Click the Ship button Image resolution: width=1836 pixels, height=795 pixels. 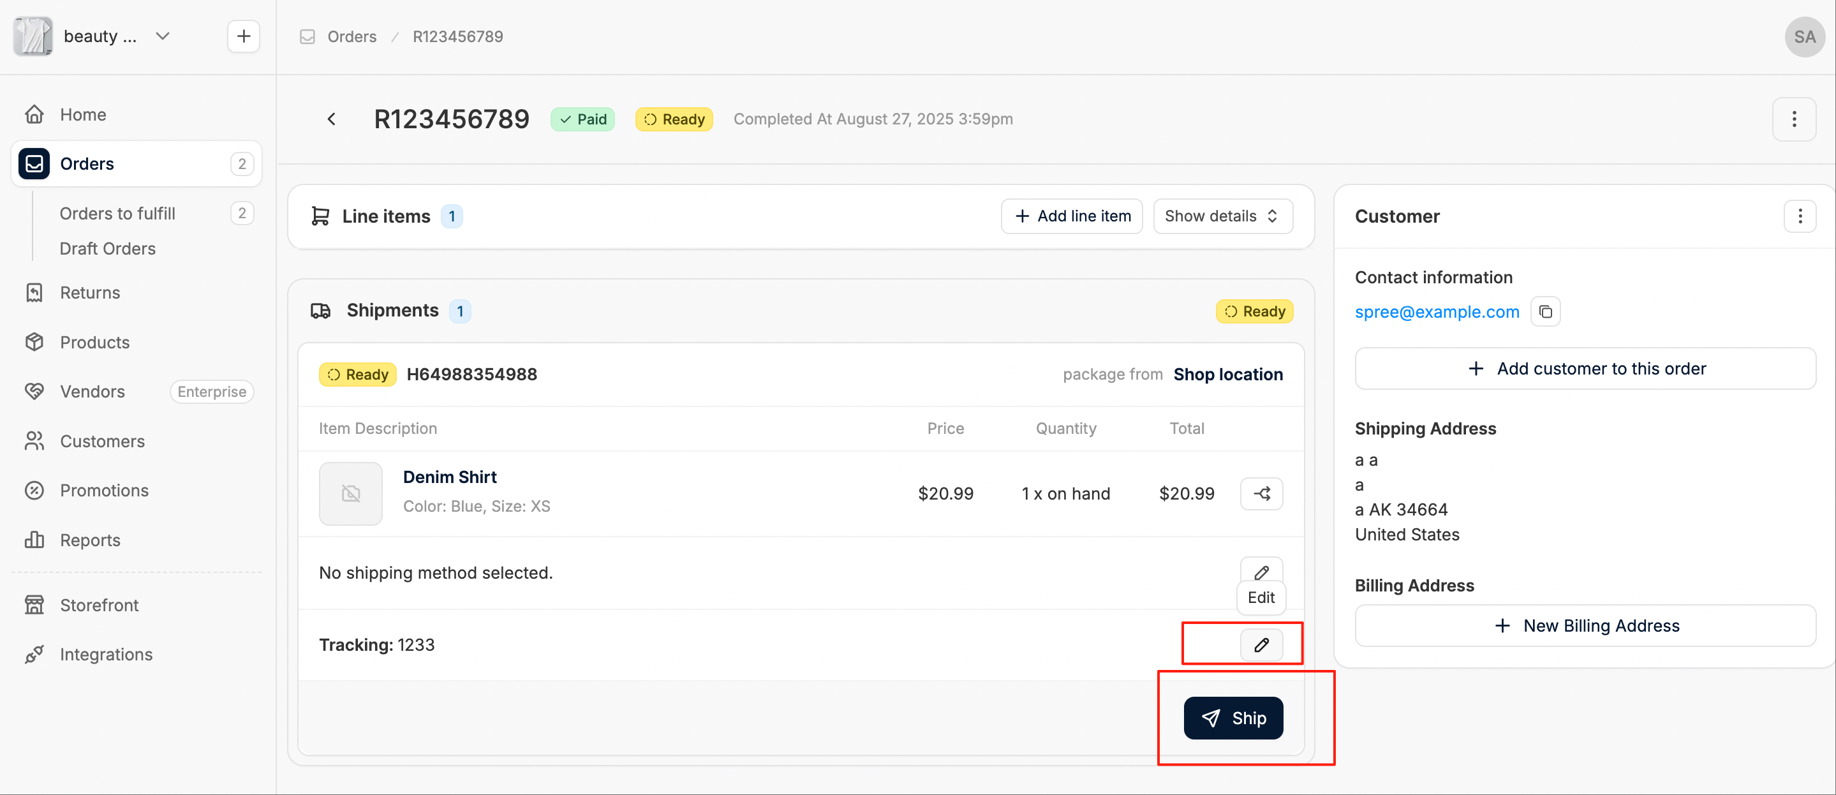tap(1233, 718)
